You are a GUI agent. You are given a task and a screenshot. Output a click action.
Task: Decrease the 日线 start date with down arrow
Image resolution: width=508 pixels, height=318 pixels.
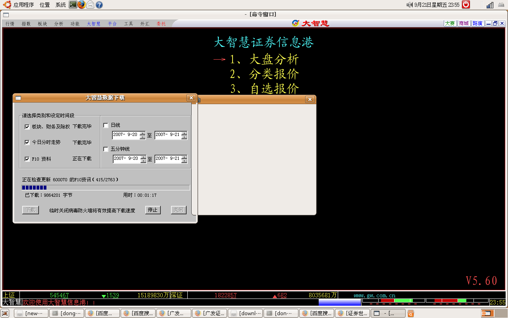click(142, 137)
